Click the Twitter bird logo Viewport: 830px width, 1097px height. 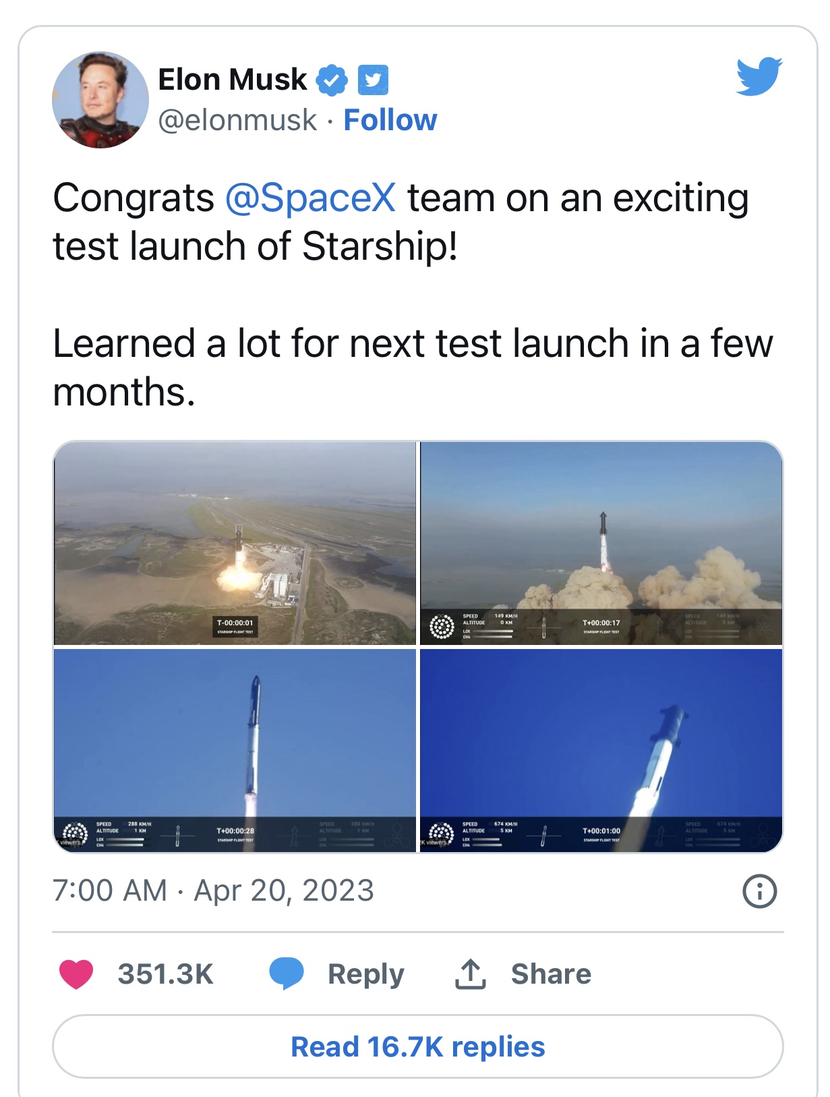click(759, 76)
